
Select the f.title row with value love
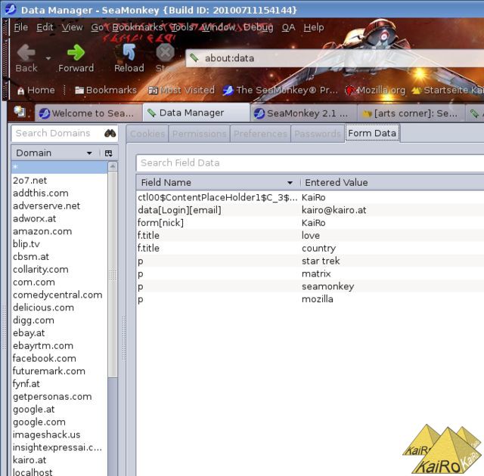(x=310, y=236)
